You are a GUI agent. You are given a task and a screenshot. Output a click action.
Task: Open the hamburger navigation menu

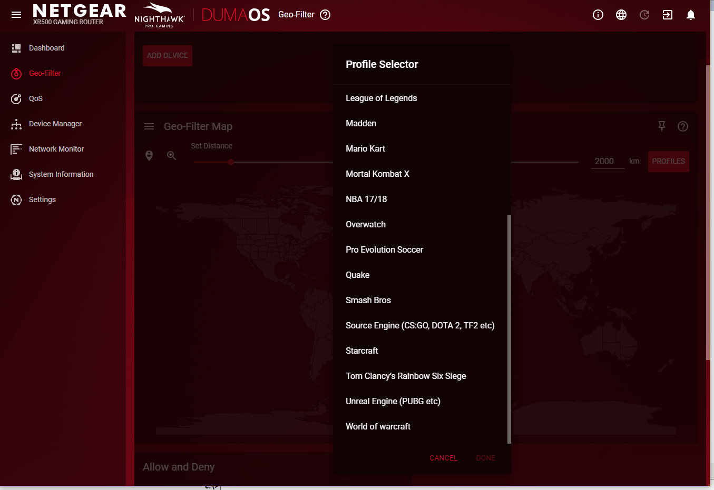pyautogui.click(x=16, y=15)
